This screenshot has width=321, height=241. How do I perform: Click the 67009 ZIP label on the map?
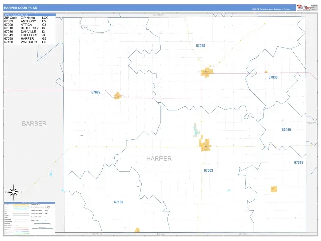click(96, 92)
